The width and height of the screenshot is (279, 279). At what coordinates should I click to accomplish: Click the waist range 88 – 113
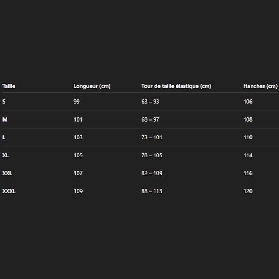pyautogui.click(x=152, y=191)
